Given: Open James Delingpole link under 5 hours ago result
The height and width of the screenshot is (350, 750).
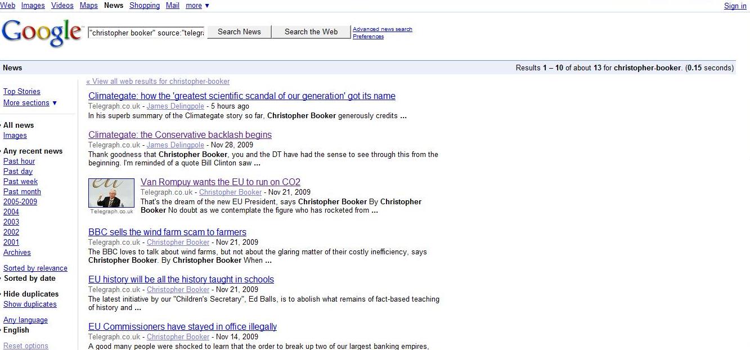Looking at the screenshot, I should (176, 106).
